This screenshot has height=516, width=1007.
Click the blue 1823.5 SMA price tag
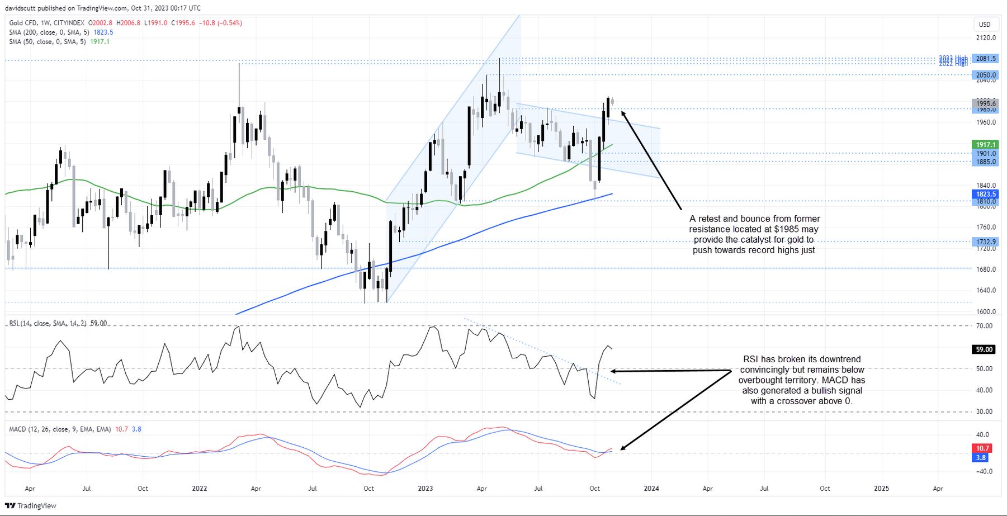(986, 194)
